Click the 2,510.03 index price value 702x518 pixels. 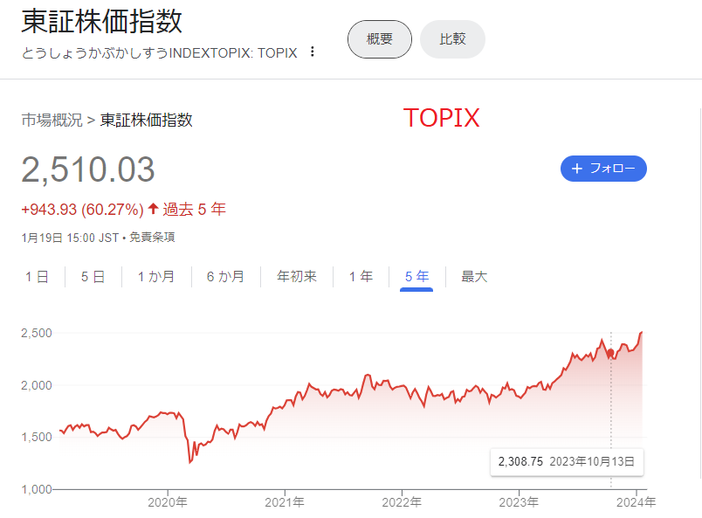coord(88,170)
